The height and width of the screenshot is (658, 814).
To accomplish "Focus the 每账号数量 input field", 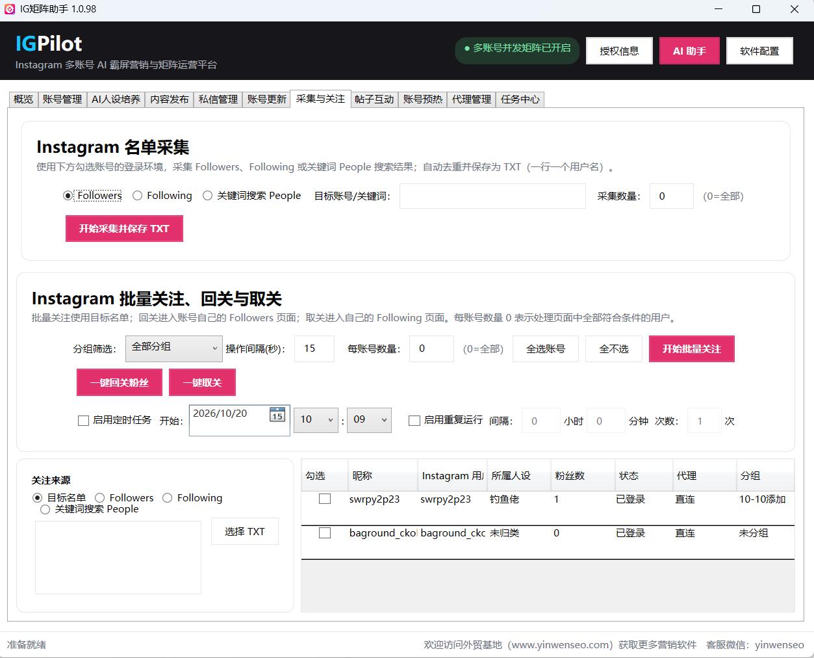I will [431, 349].
